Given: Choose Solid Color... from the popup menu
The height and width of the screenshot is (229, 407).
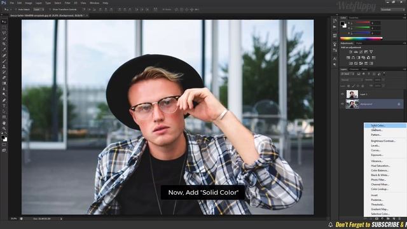Looking at the screenshot, I should click(385, 125).
